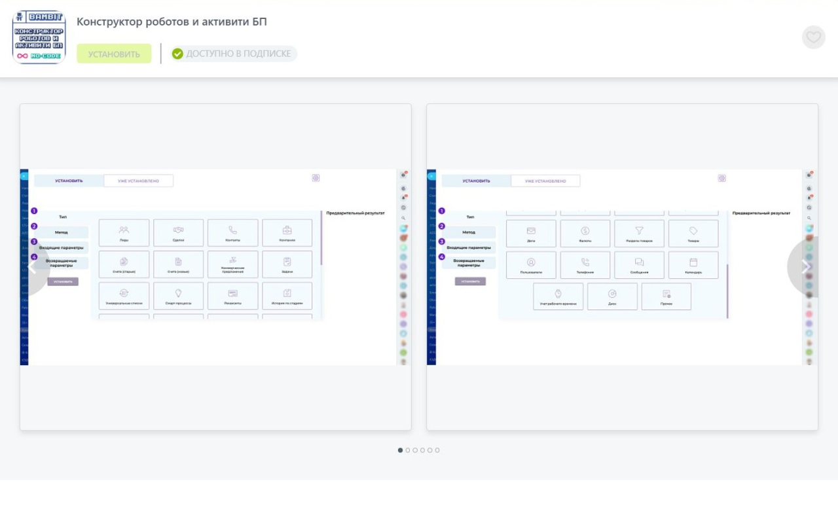Open the Метод step in right screenshot

click(469, 232)
